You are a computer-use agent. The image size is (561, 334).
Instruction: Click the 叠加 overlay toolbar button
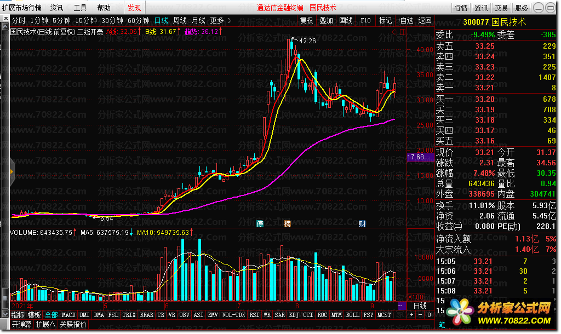point(327,20)
